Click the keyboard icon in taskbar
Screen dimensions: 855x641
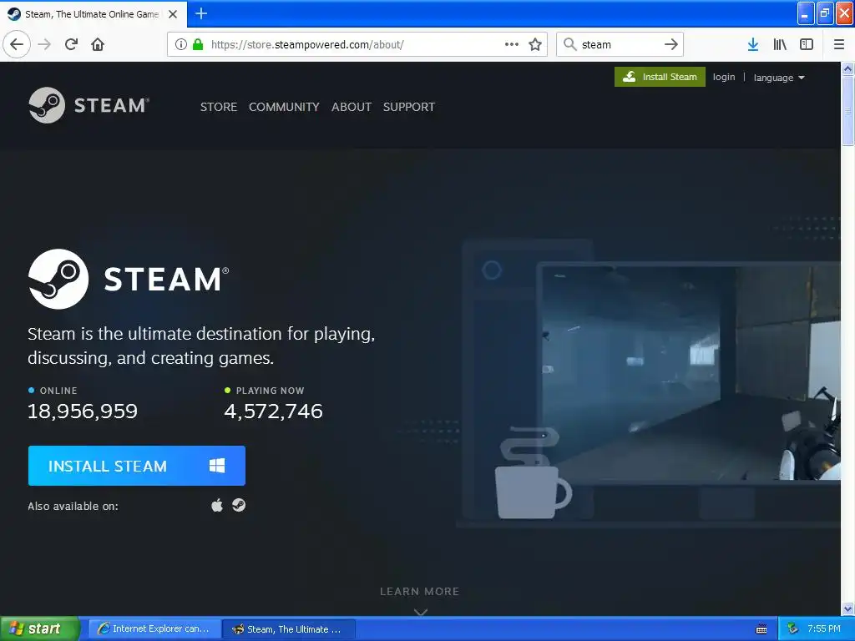click(x=761, y=629)
